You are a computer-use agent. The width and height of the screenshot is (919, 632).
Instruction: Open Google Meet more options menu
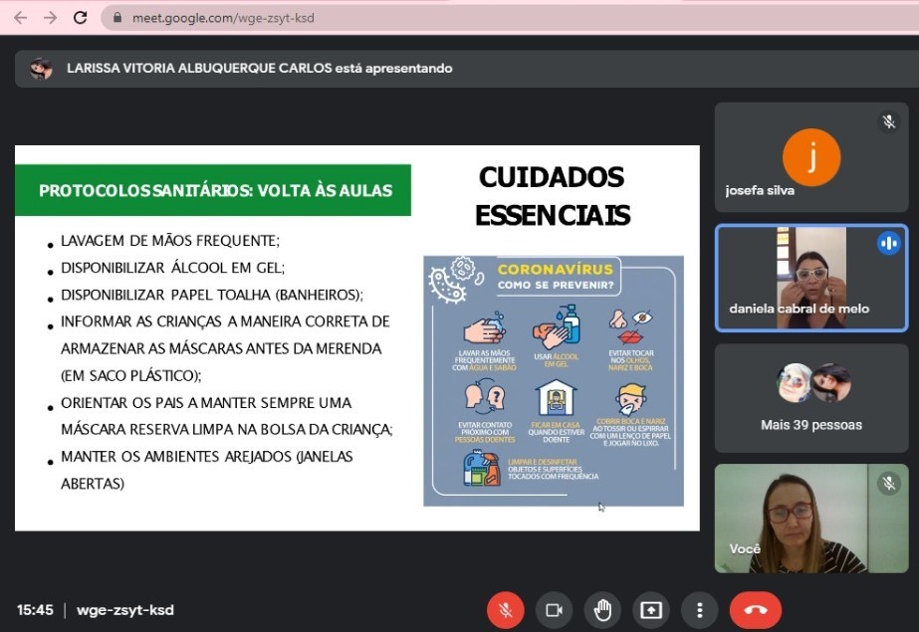pos(699,610)
